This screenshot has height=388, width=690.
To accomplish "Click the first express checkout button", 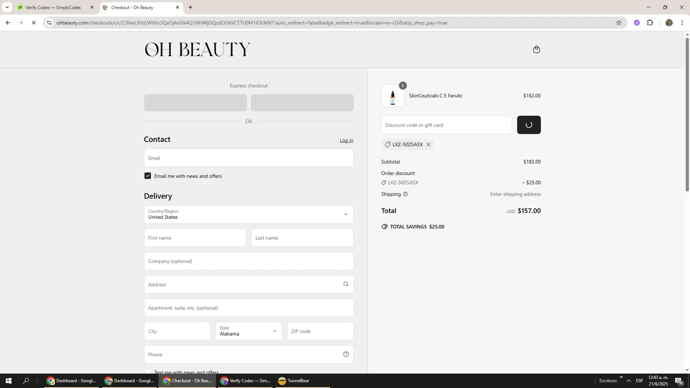I will (195, 103).
